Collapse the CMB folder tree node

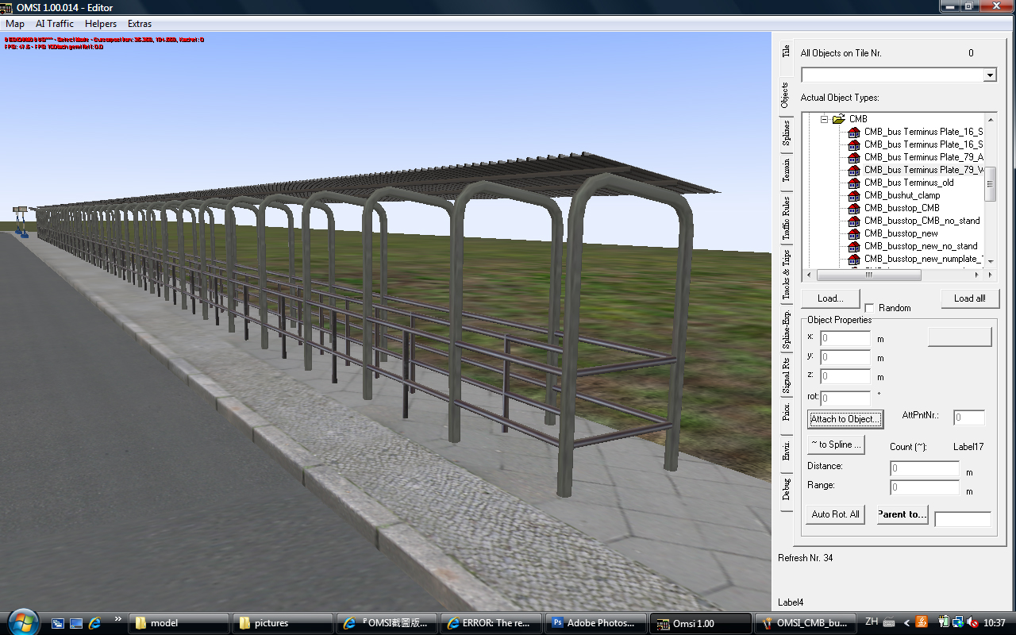824,119
